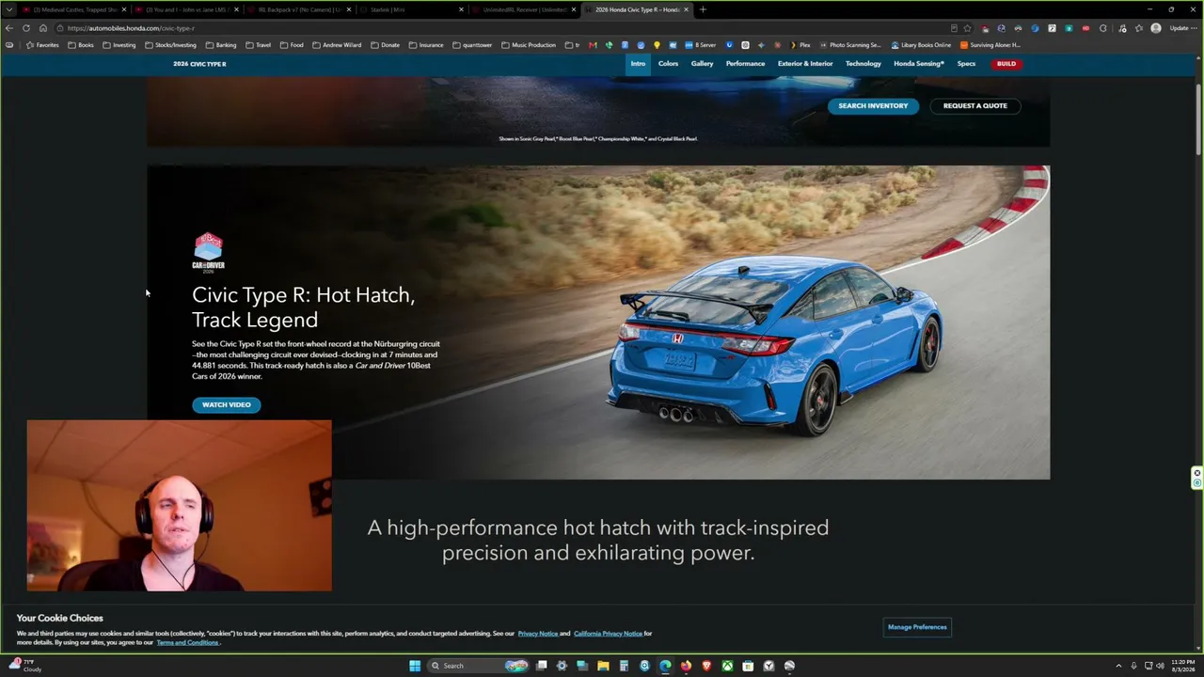Open the Stocks/Investing bookmarks folder
This screenshot has width=1204, height=677.
(x=170, y=45)
